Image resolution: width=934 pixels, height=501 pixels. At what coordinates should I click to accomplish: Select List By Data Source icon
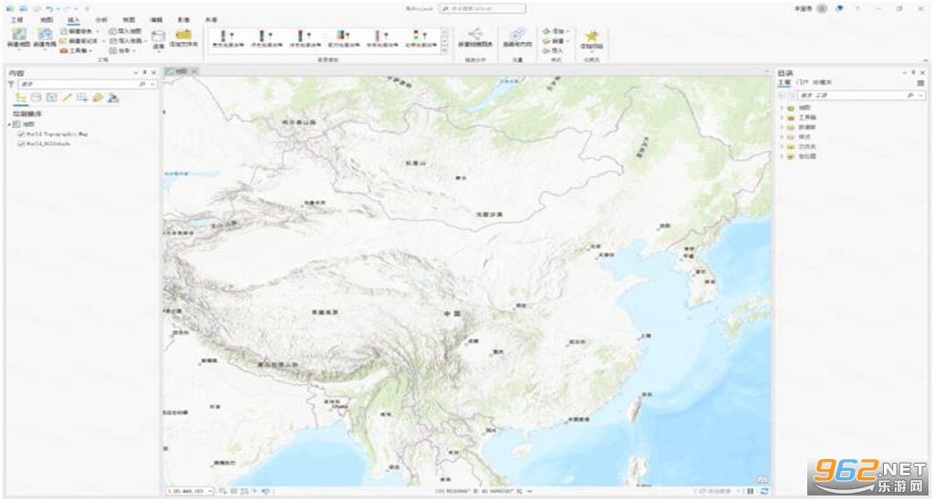pos(36,98)
